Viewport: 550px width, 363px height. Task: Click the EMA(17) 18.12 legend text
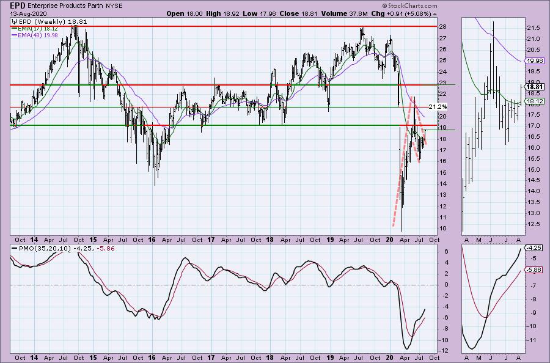(x=37, y=29)
